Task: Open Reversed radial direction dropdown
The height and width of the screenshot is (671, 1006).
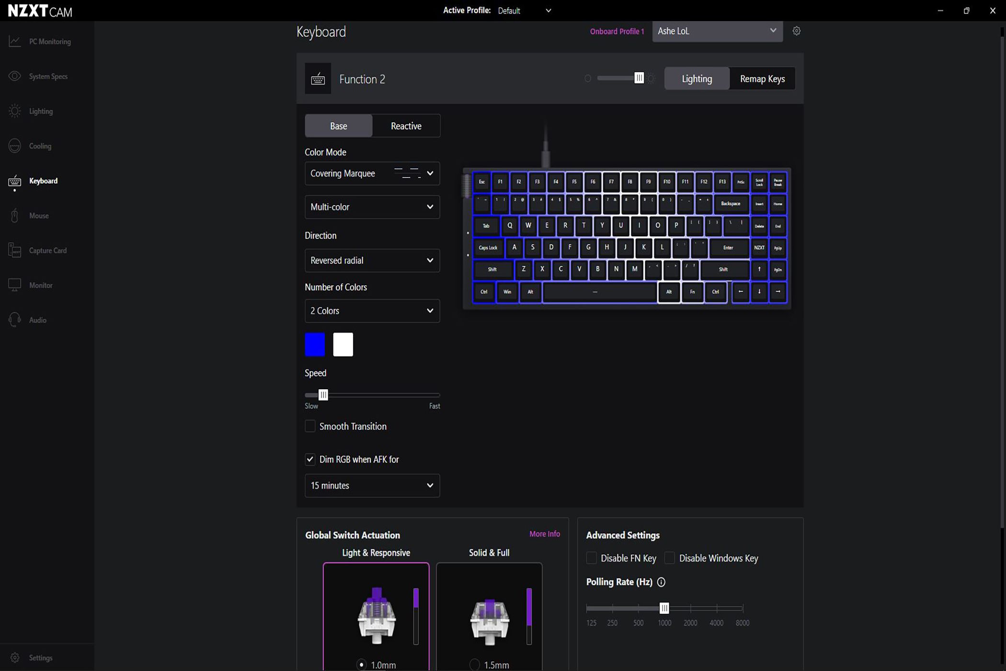Action: pos(372,260)
